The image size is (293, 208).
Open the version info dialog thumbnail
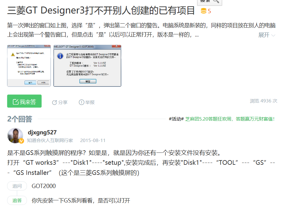pyautogui.click(x=87, y=65)
